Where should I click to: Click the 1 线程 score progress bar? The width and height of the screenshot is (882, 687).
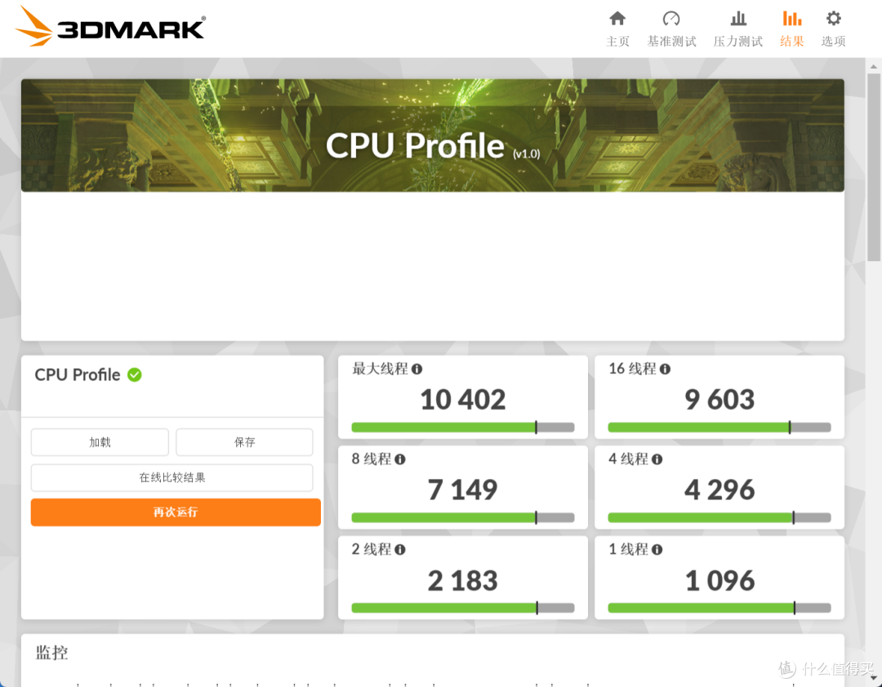[719, 609]
